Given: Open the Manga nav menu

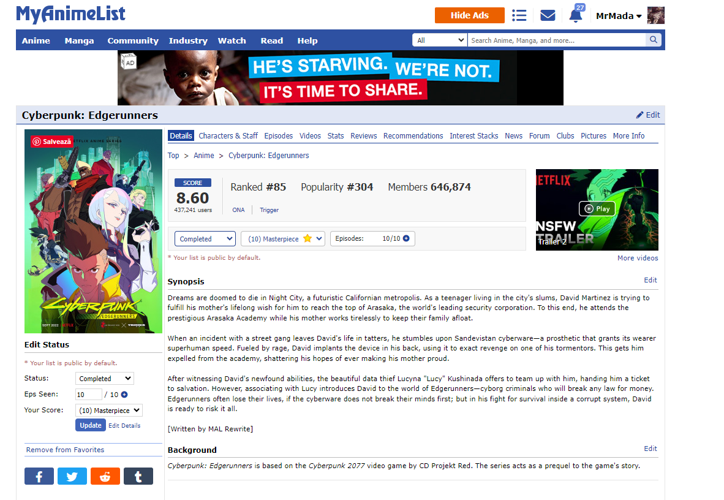Looking at the screenshot, I should [x=80, y=40].
